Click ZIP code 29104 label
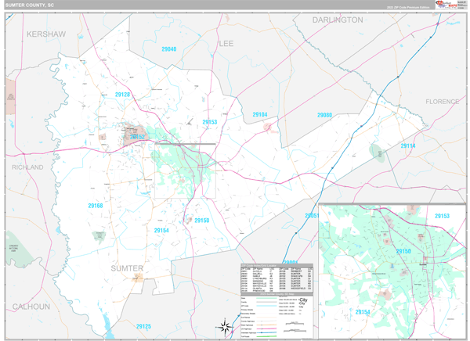470x341 pixels. tap(260, 115)
